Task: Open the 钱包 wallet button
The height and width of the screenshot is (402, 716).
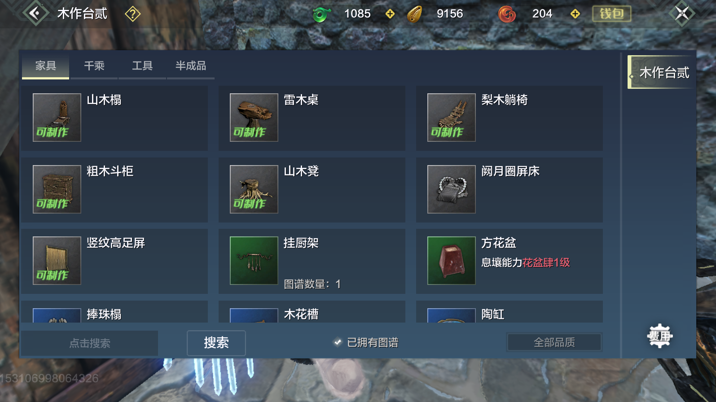Action: coord(612,14)
